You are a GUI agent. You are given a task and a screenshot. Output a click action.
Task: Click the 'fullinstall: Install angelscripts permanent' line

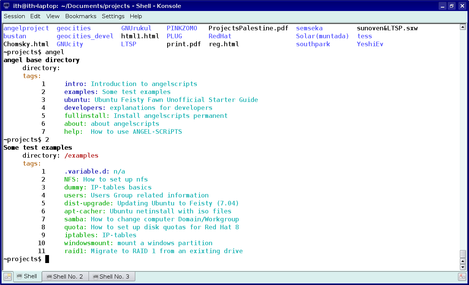(x=146, y=116)
